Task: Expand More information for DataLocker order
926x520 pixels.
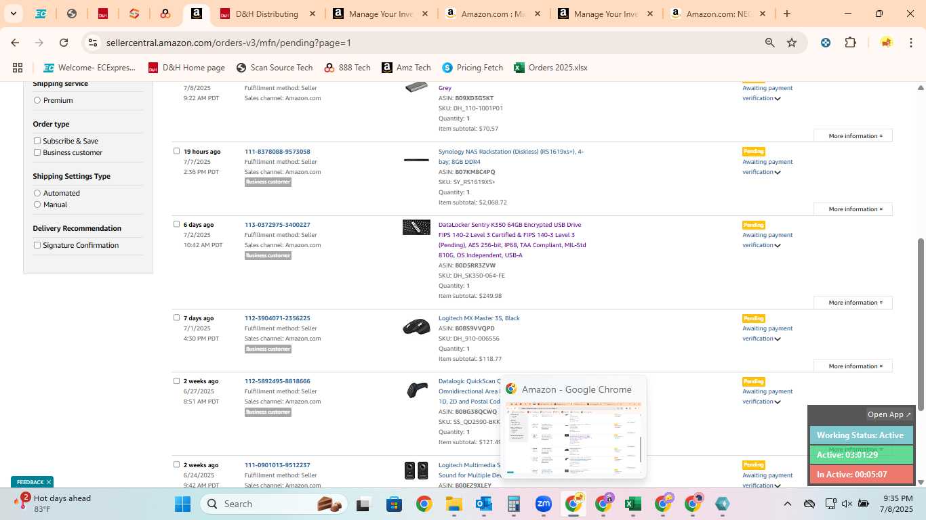Action: [x=853, y=303]
